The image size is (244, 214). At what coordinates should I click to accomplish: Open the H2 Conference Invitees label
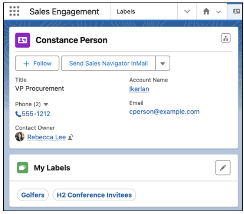pyautogui.click(x=94, y=195)
